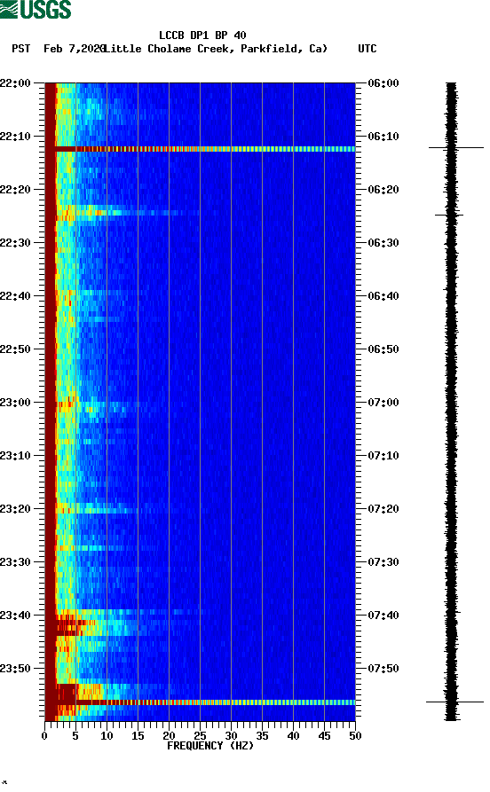Click the seismogram waveform trace
This screenshot has height=792, width=490.
tap(451, 402)
